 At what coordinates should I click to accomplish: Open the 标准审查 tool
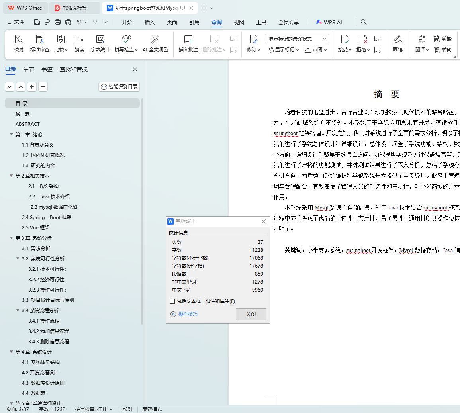[x=39, y=43]
